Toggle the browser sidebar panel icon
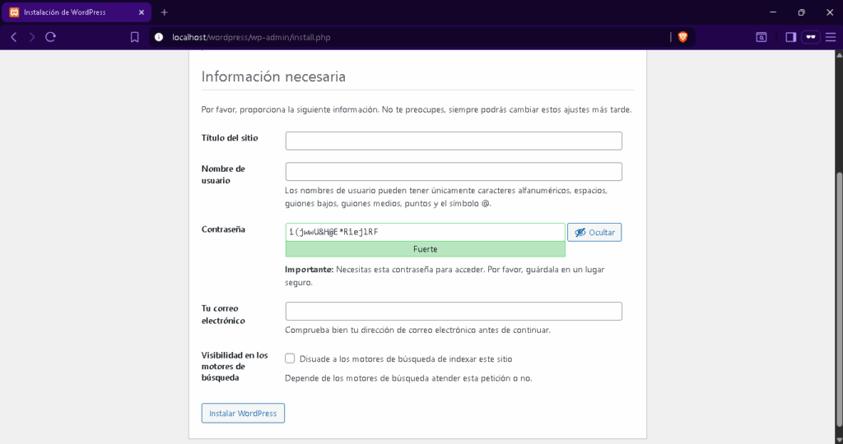The height and width of the screenshot is (444, 843). [x=790, y=37]
